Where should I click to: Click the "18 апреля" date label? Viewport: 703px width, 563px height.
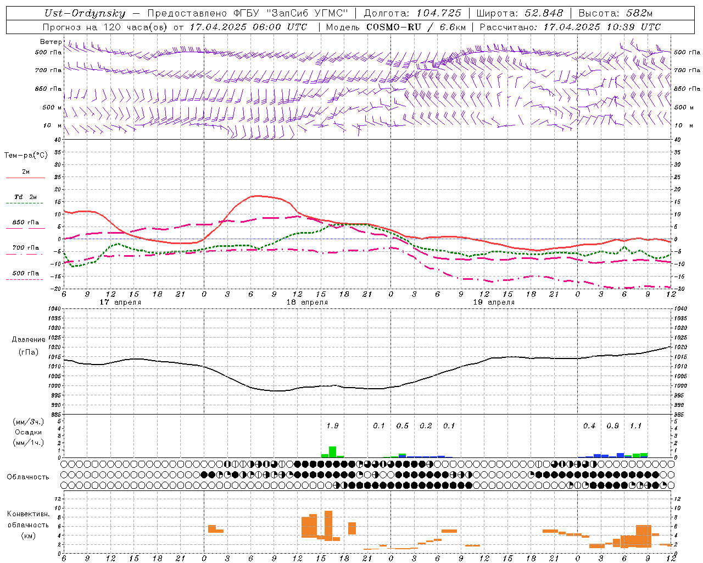click(x=307, y=302)
